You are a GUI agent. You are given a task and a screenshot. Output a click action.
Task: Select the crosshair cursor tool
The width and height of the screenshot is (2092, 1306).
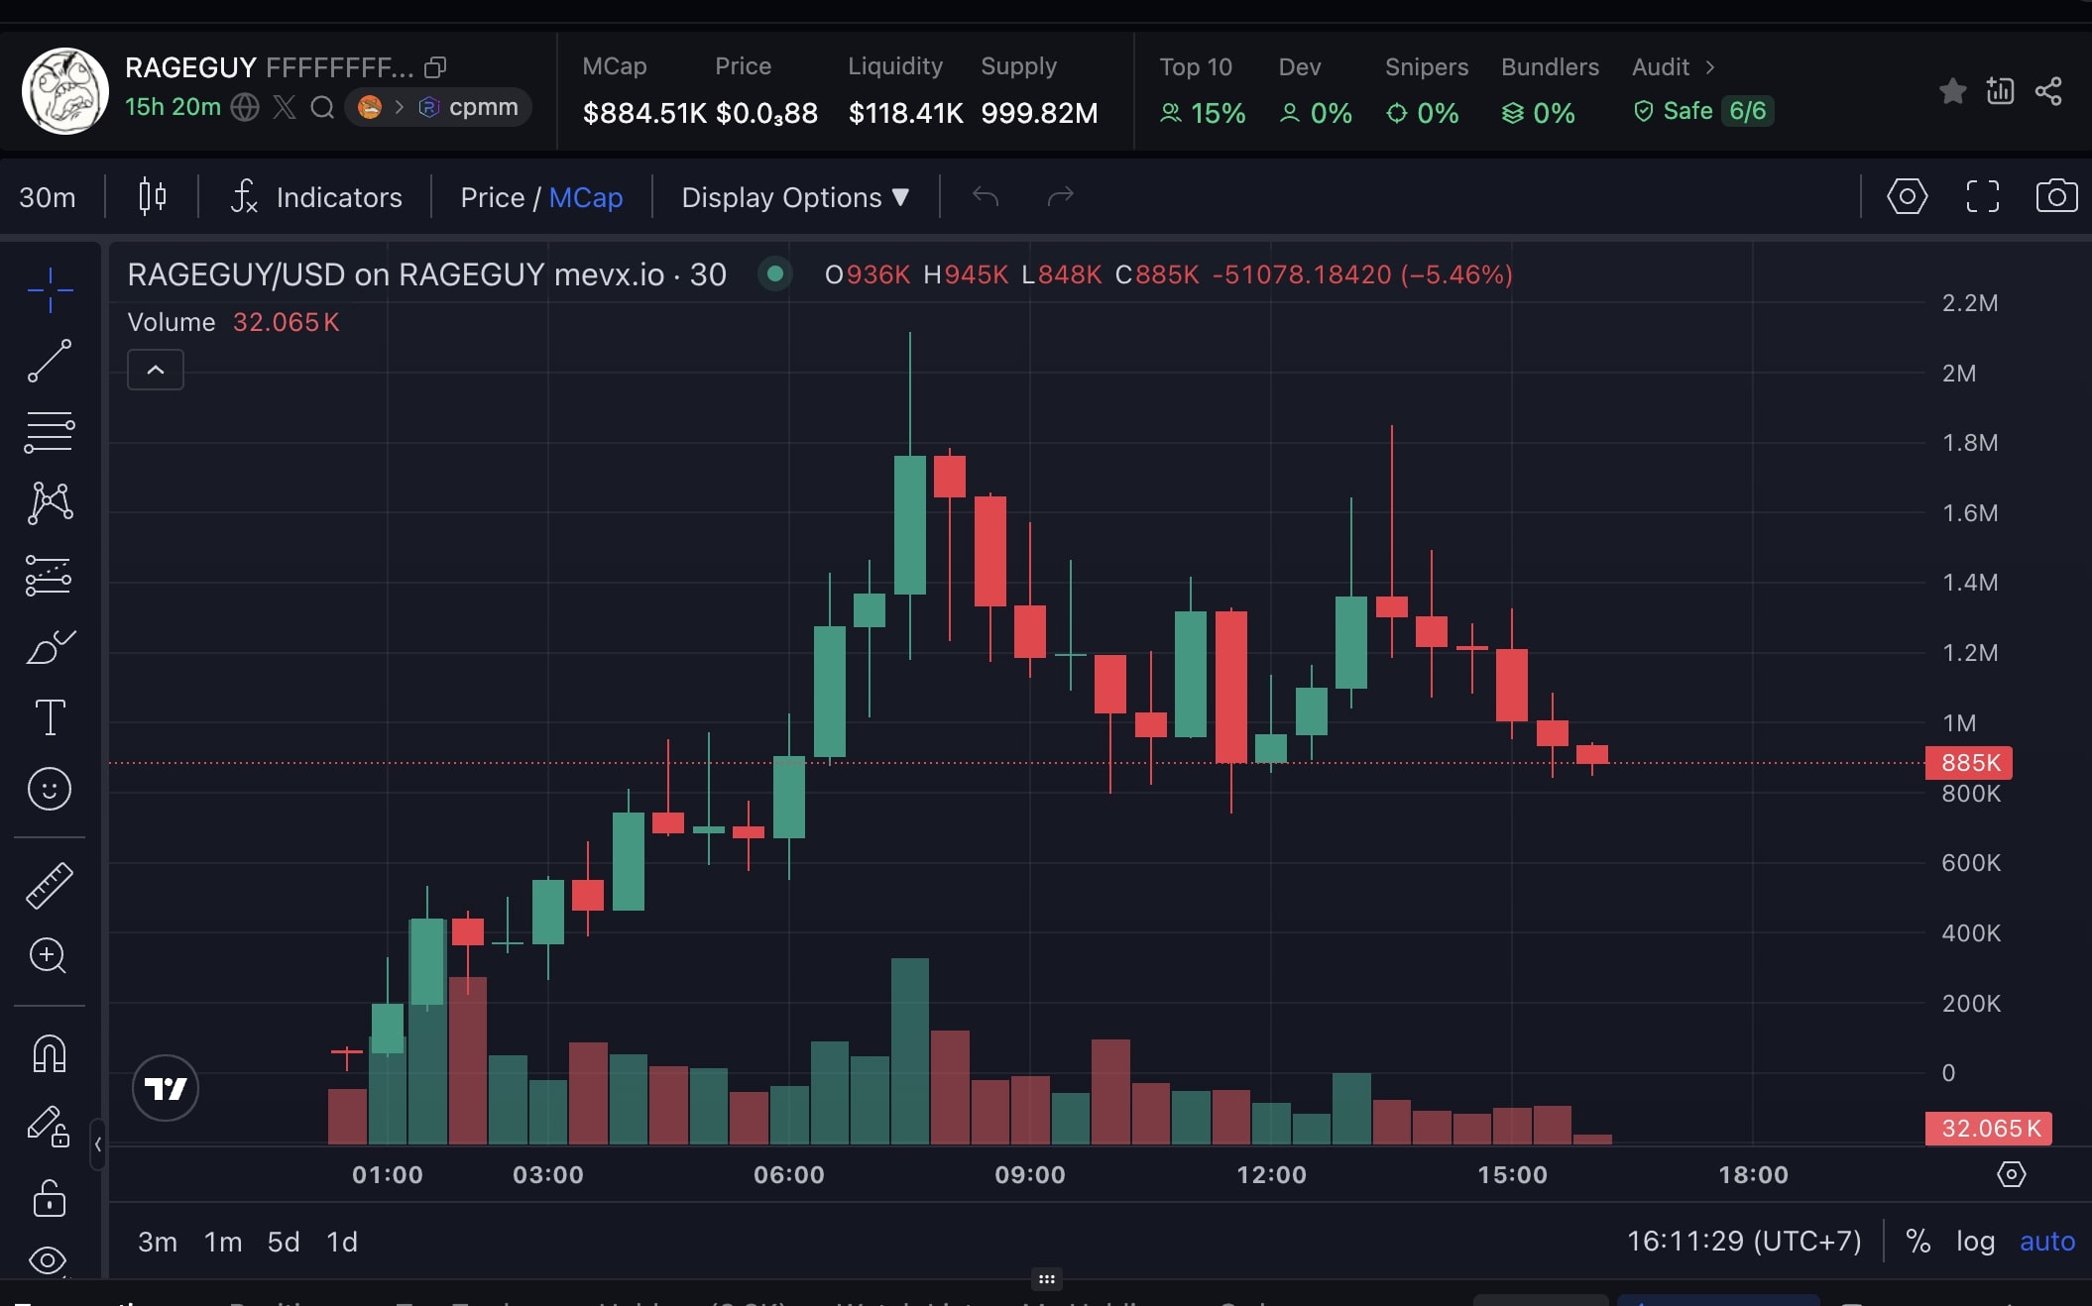tap(50, 289)
